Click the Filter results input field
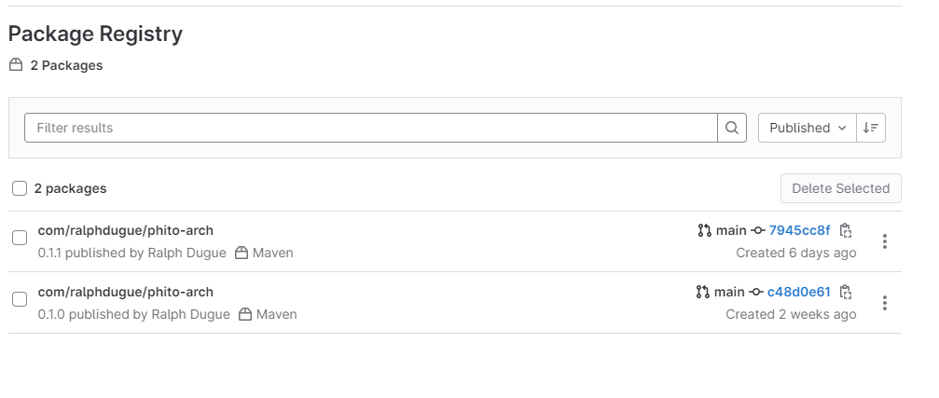Image resolution: width=939 pixels, height=398 pixels. point(370,128)
